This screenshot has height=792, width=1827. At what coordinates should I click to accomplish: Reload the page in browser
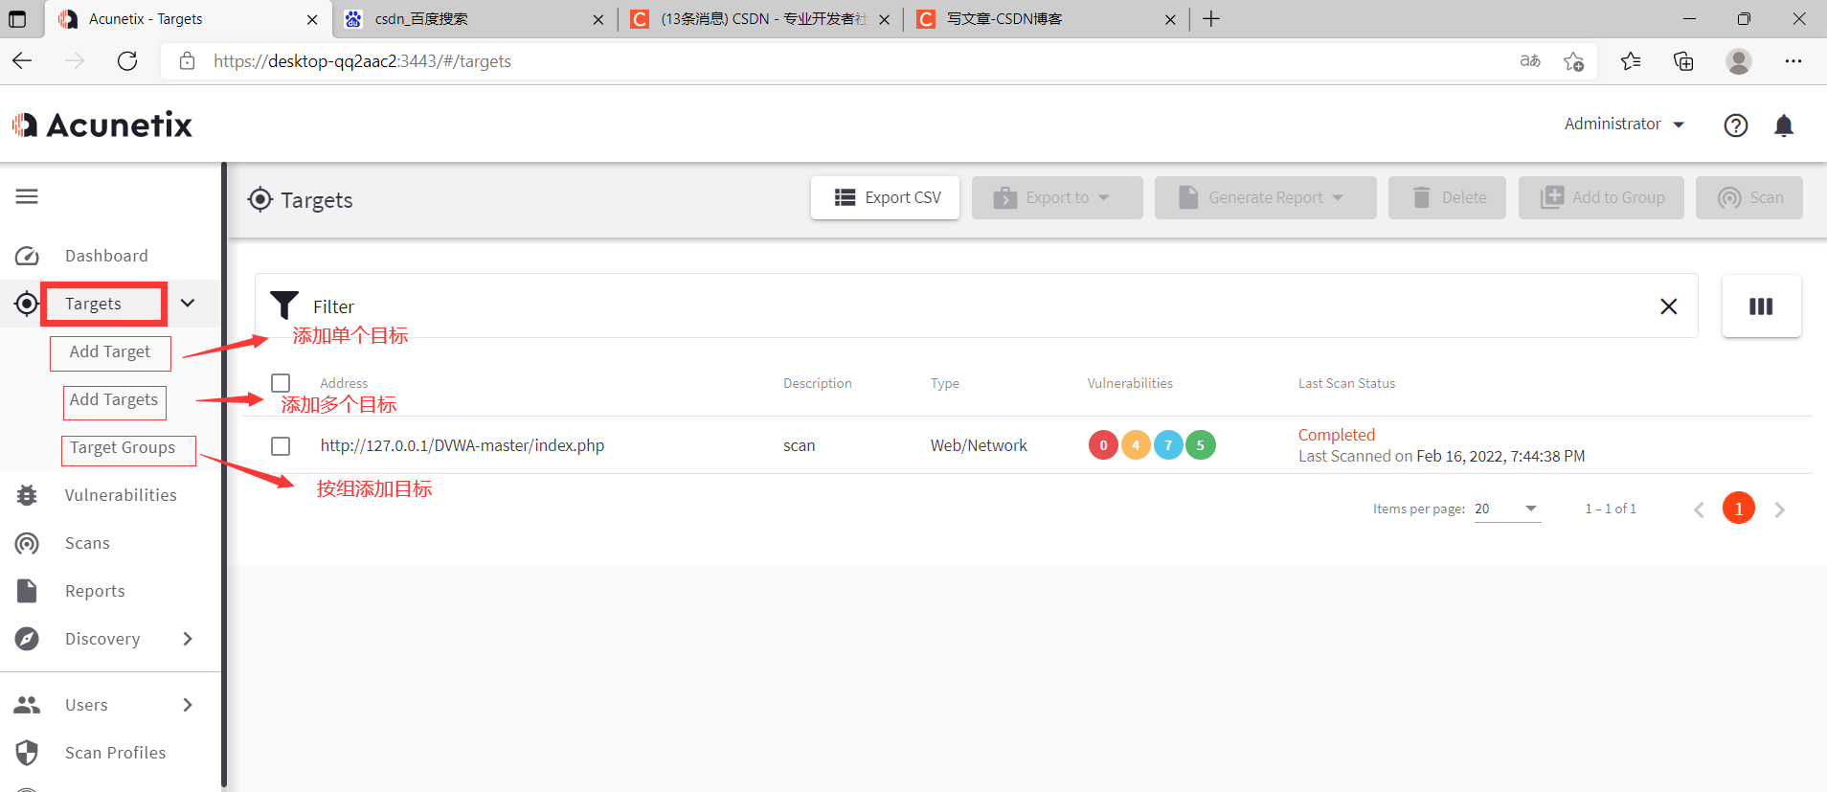(127, 61)
